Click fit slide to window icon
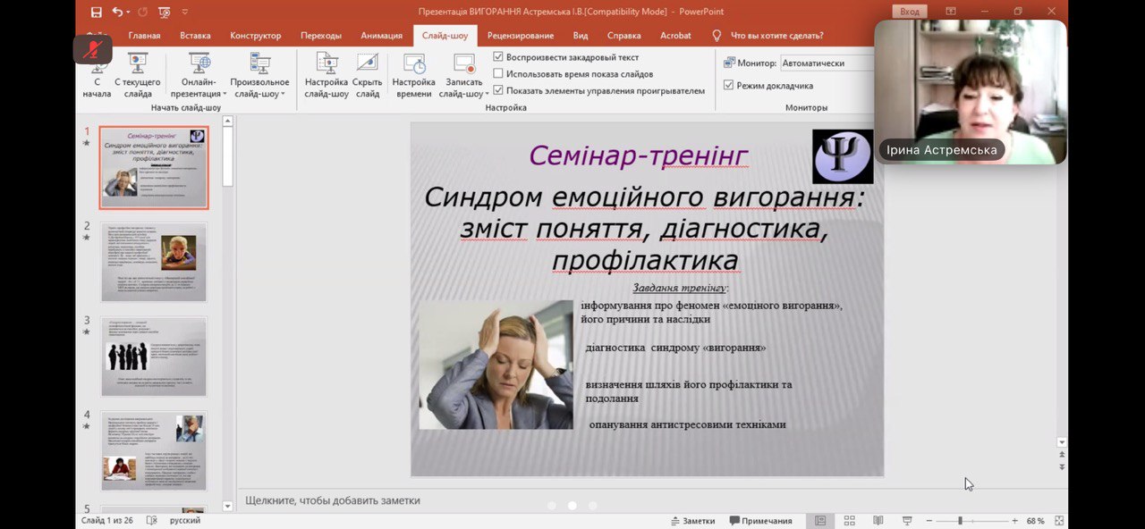The height and width of the screenshot is (529, 1145). pos(1059,521)
